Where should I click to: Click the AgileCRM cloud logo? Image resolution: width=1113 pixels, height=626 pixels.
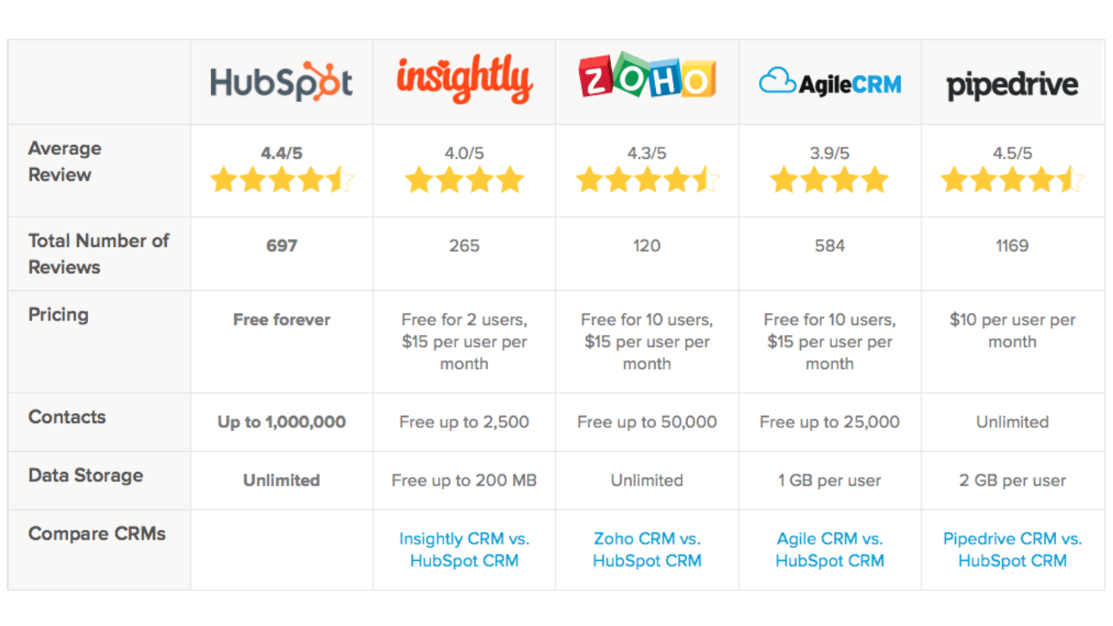[777, 82]
